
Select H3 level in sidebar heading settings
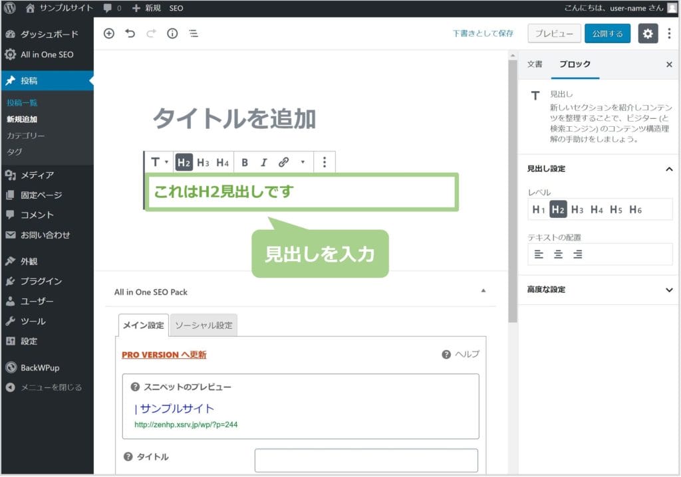tap(577, 209)
